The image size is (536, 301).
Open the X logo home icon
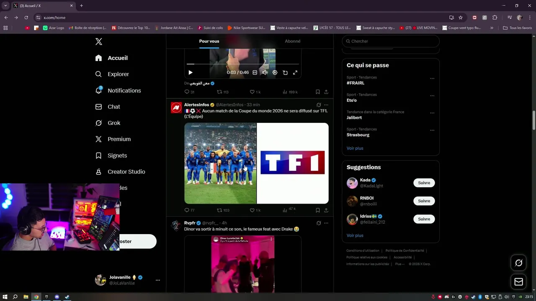tap(99, 41)
